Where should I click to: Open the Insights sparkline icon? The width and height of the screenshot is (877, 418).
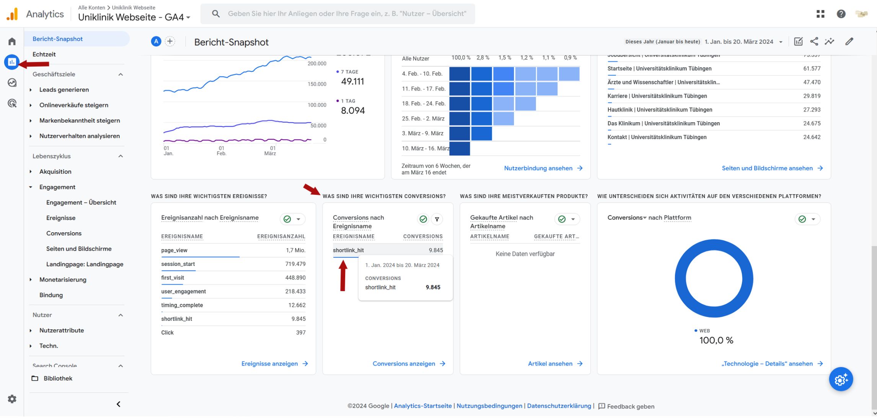(x=830, y=42)
